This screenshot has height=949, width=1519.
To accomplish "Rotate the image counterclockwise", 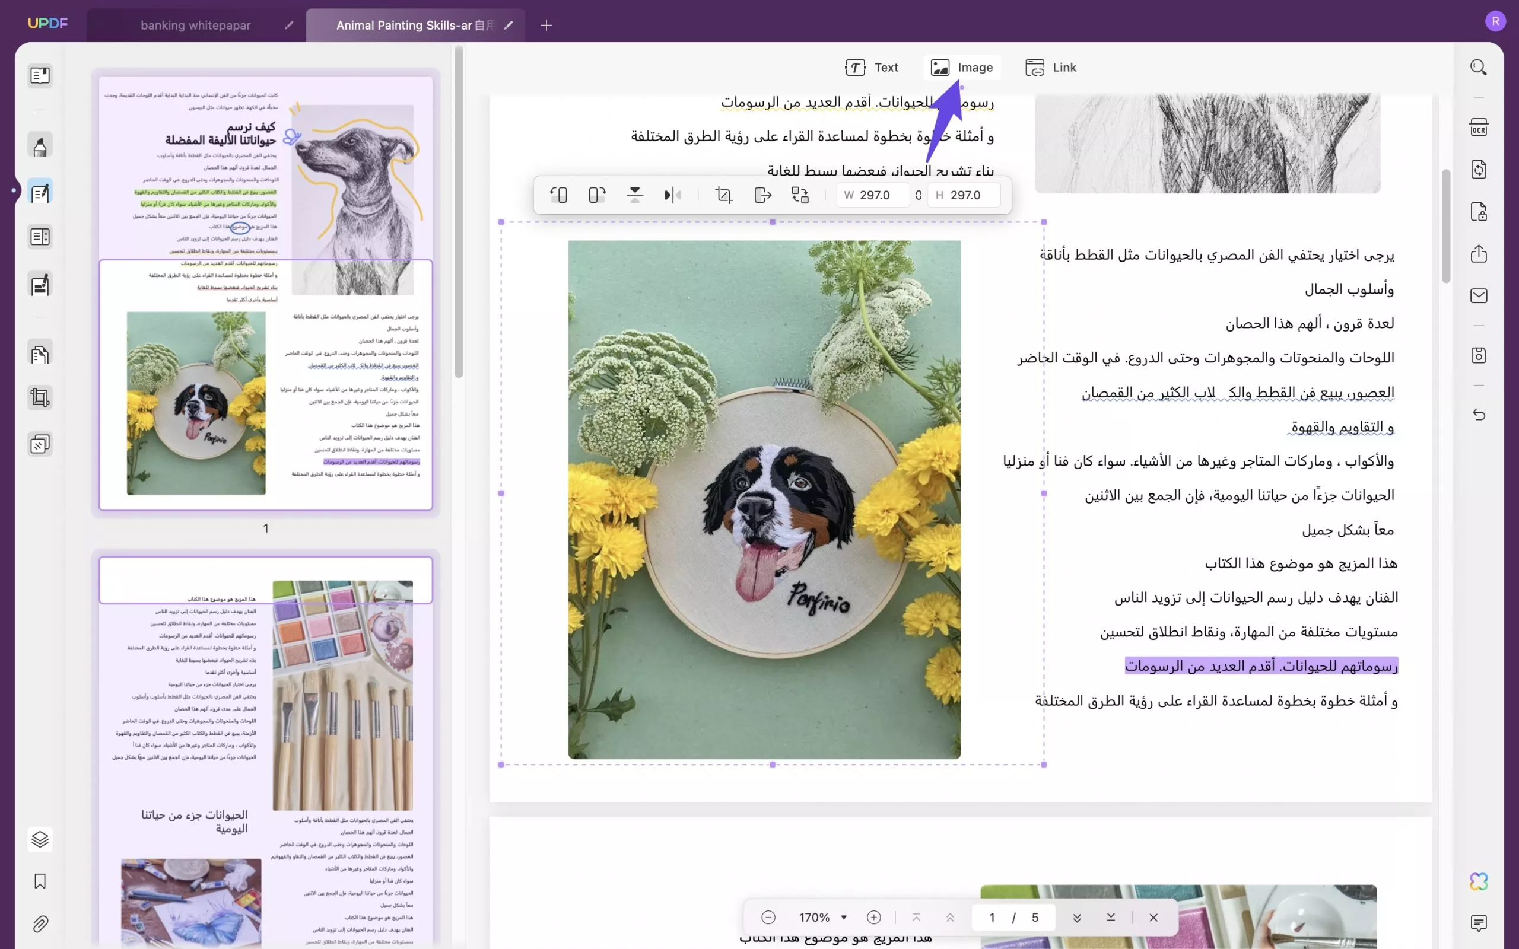I will [558, 195].
